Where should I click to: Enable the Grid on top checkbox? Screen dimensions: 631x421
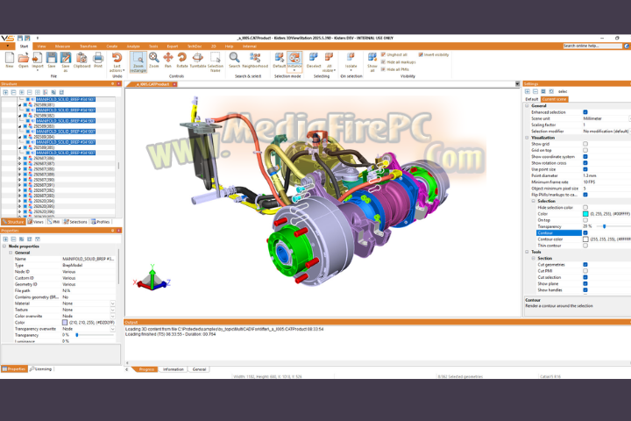point(585,150)
